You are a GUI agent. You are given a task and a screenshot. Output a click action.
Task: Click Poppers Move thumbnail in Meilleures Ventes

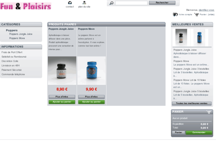199,38
